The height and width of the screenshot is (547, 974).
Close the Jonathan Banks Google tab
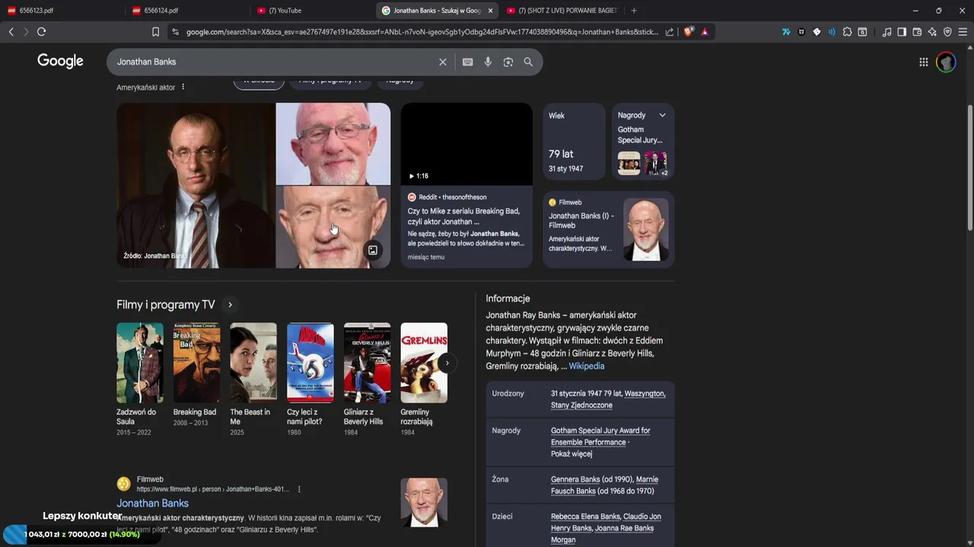pos(490,11)
